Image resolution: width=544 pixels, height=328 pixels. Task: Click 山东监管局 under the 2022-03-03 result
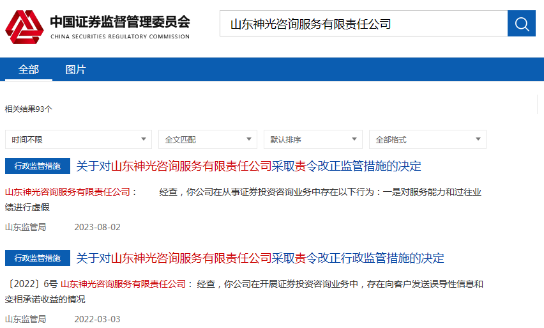(26, 319)
